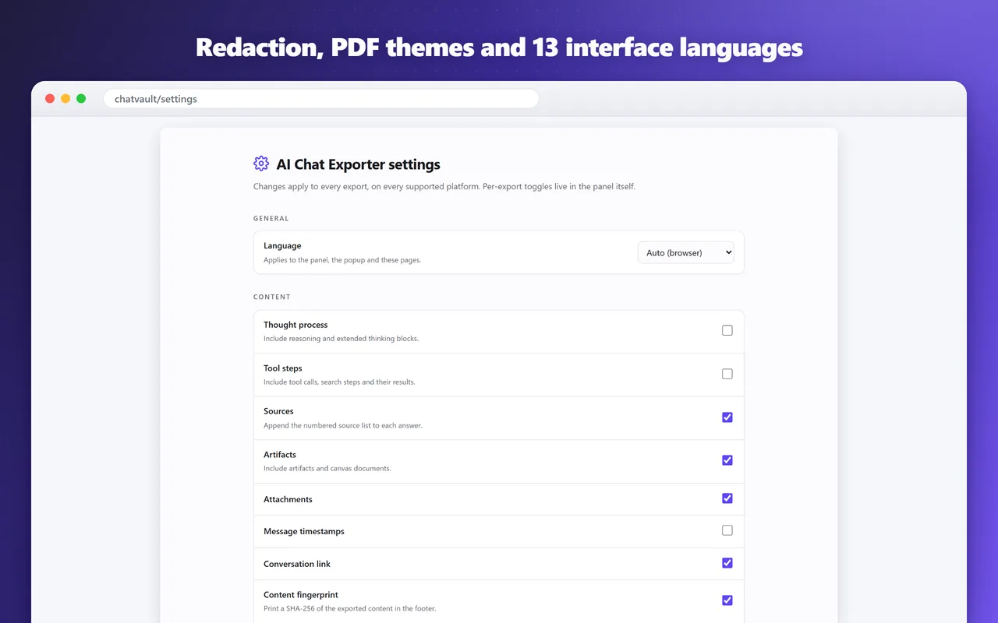Click the green maximize window dot

click(x=81, y=99)
